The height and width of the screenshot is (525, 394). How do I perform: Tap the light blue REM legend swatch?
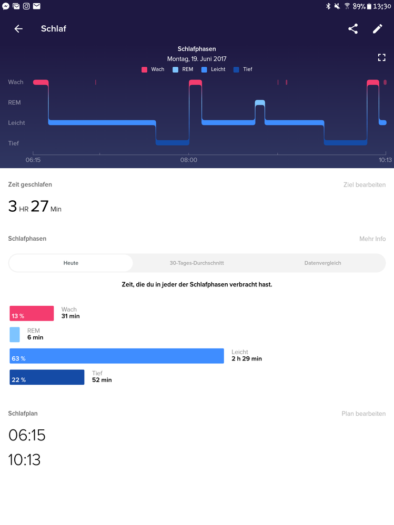click(x=175, y=69)
